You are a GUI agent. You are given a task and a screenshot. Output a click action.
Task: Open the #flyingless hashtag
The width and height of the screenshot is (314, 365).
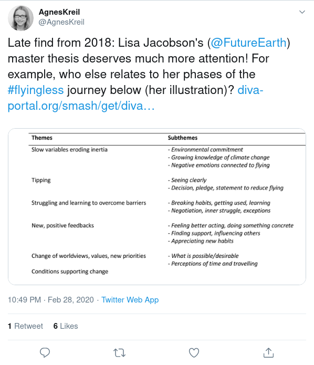36,90
